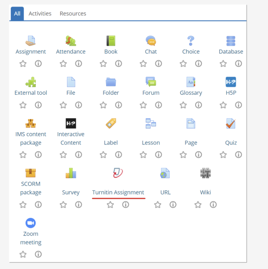The image size is (268, 269).
Task: Open information for the Chat activity
Action: pyautogui.click(x=159, y=64)
